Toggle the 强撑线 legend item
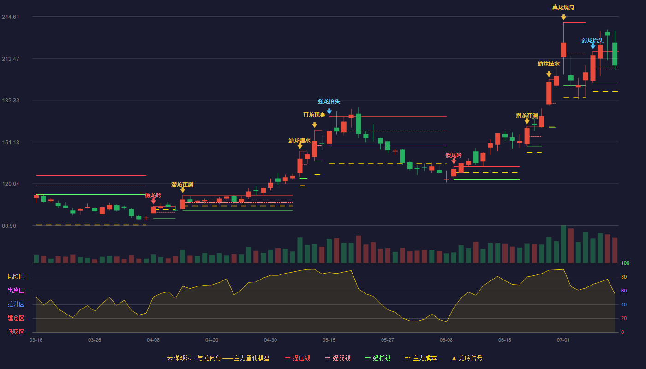The image size is (646, 369). click(378, 358)
